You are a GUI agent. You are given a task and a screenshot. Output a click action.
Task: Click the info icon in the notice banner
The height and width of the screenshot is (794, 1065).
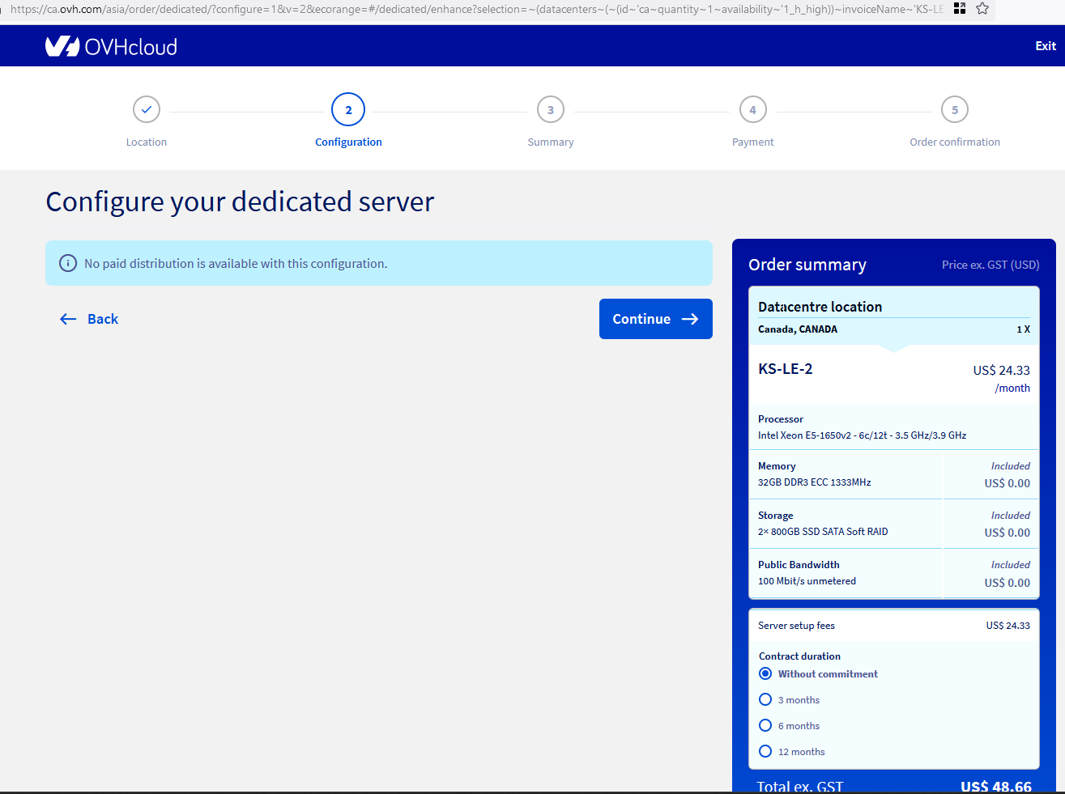[x=69, y=263]
